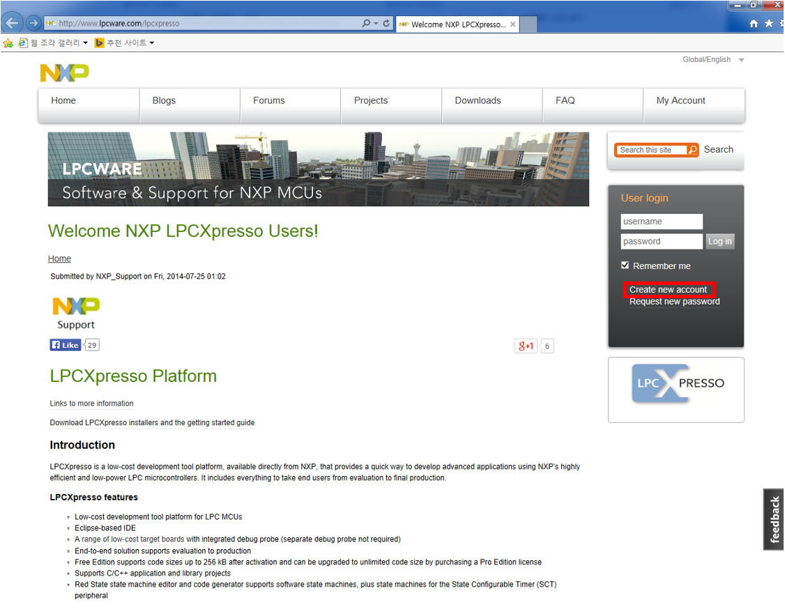Screen dimensions: 785x609
Task: Click the LPCXpresso logo box
Action: coord(676,390)
